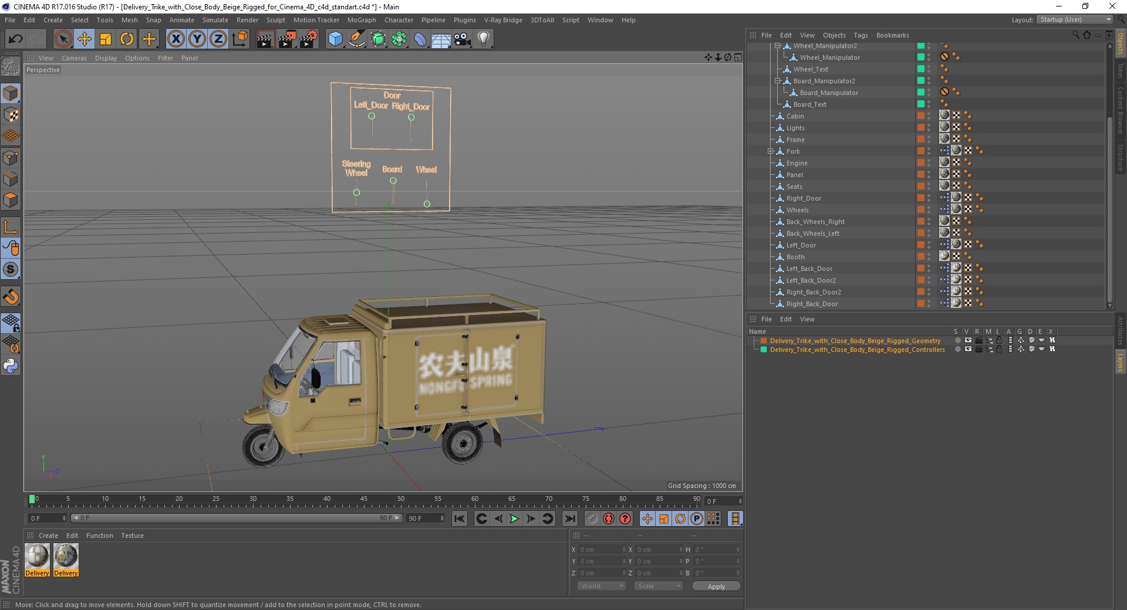The width and height of the screenshot is (1127, 610).
Task: Add a light object
Action: click(484, 39)
